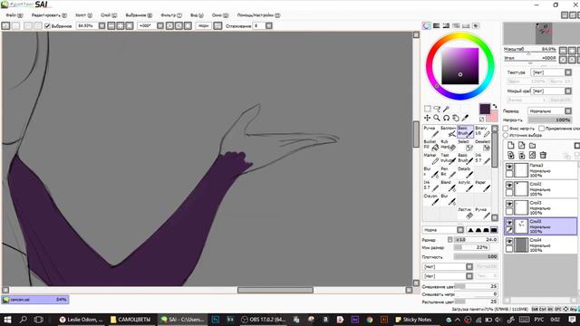Select the Ластик eraser tool
The image size is (580, 326).
(x=465, y=213)
